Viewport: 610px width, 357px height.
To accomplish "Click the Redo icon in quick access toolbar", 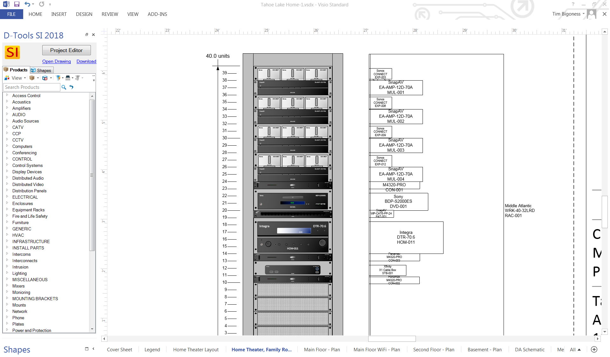I will click(x=42, y=4).
